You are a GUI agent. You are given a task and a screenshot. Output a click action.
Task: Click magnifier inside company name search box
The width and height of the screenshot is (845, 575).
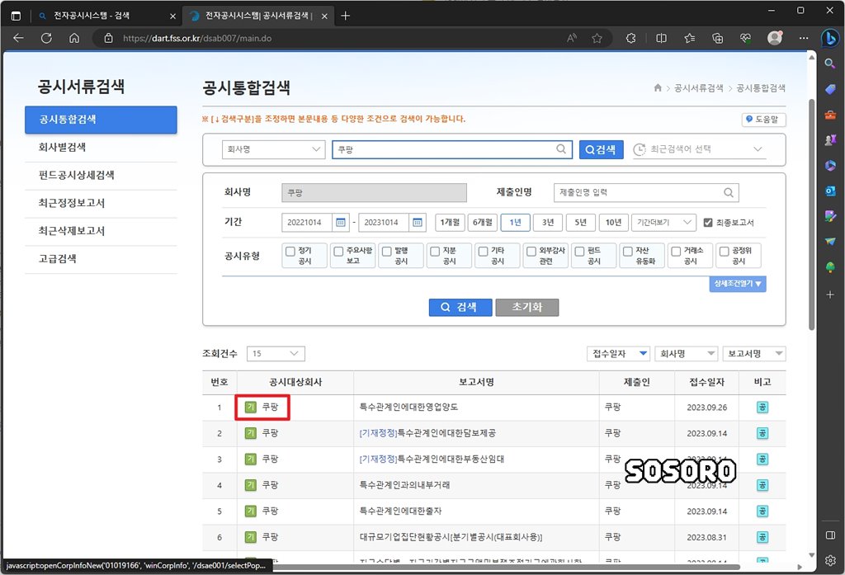click(x=561, y=148)
